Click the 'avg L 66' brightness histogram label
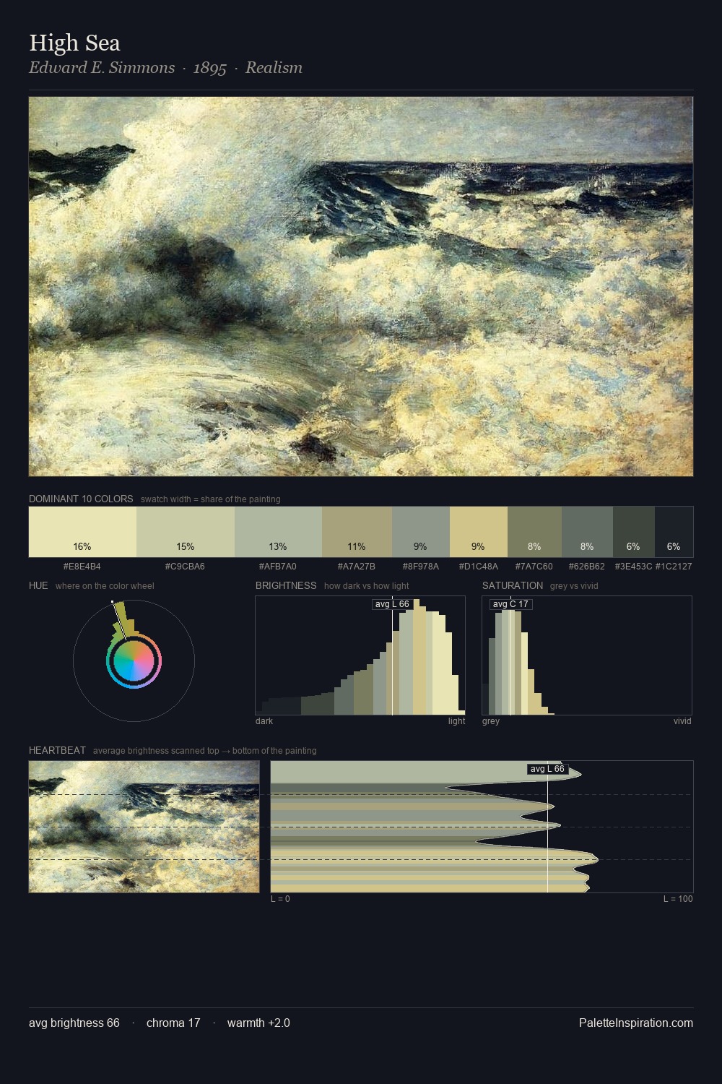This screenshot has height=1084, width=722. pyautogui.click(x=392, y=604)
